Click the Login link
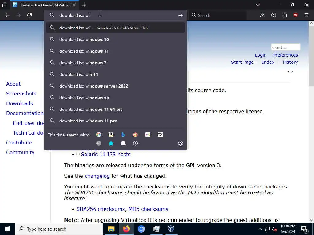The height and width of the screenshot is (235, 314). click(x=261, y=55)
